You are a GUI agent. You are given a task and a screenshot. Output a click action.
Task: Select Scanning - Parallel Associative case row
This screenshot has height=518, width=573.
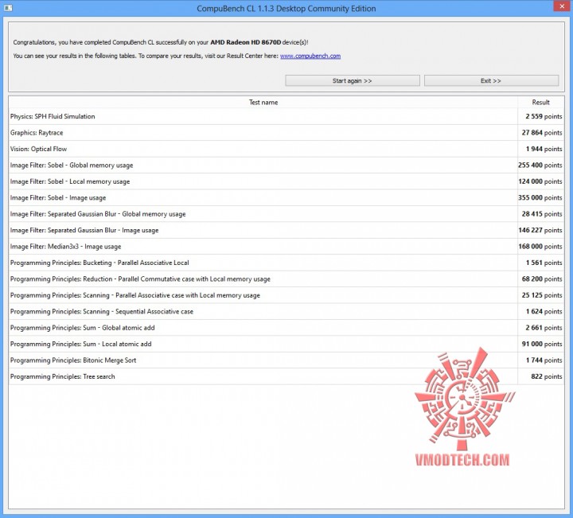click(286, 295)
